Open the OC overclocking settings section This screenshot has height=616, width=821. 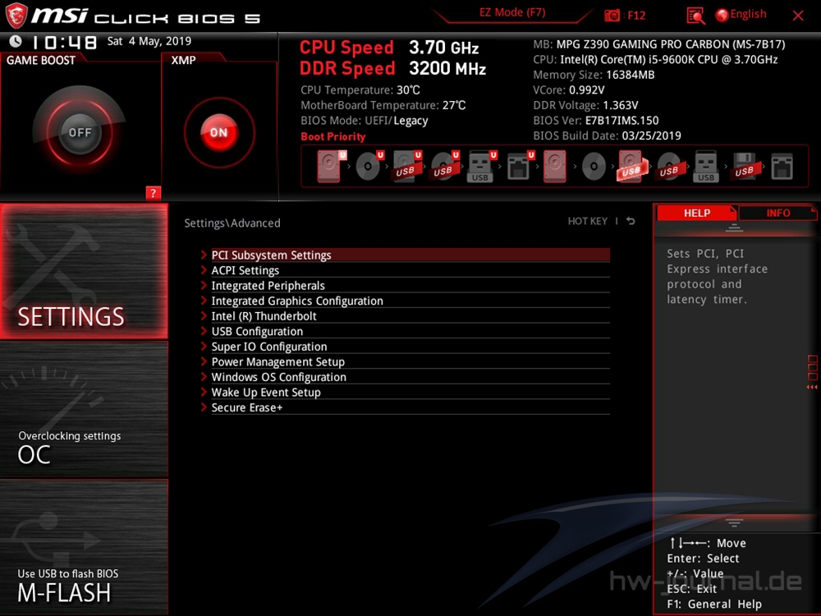(x=84, y=410)
